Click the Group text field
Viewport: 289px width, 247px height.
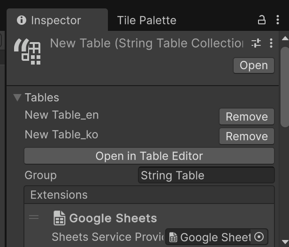point(206,175)
